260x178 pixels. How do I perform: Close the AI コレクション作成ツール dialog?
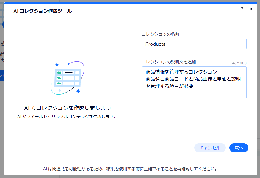[x=251, y=9]
